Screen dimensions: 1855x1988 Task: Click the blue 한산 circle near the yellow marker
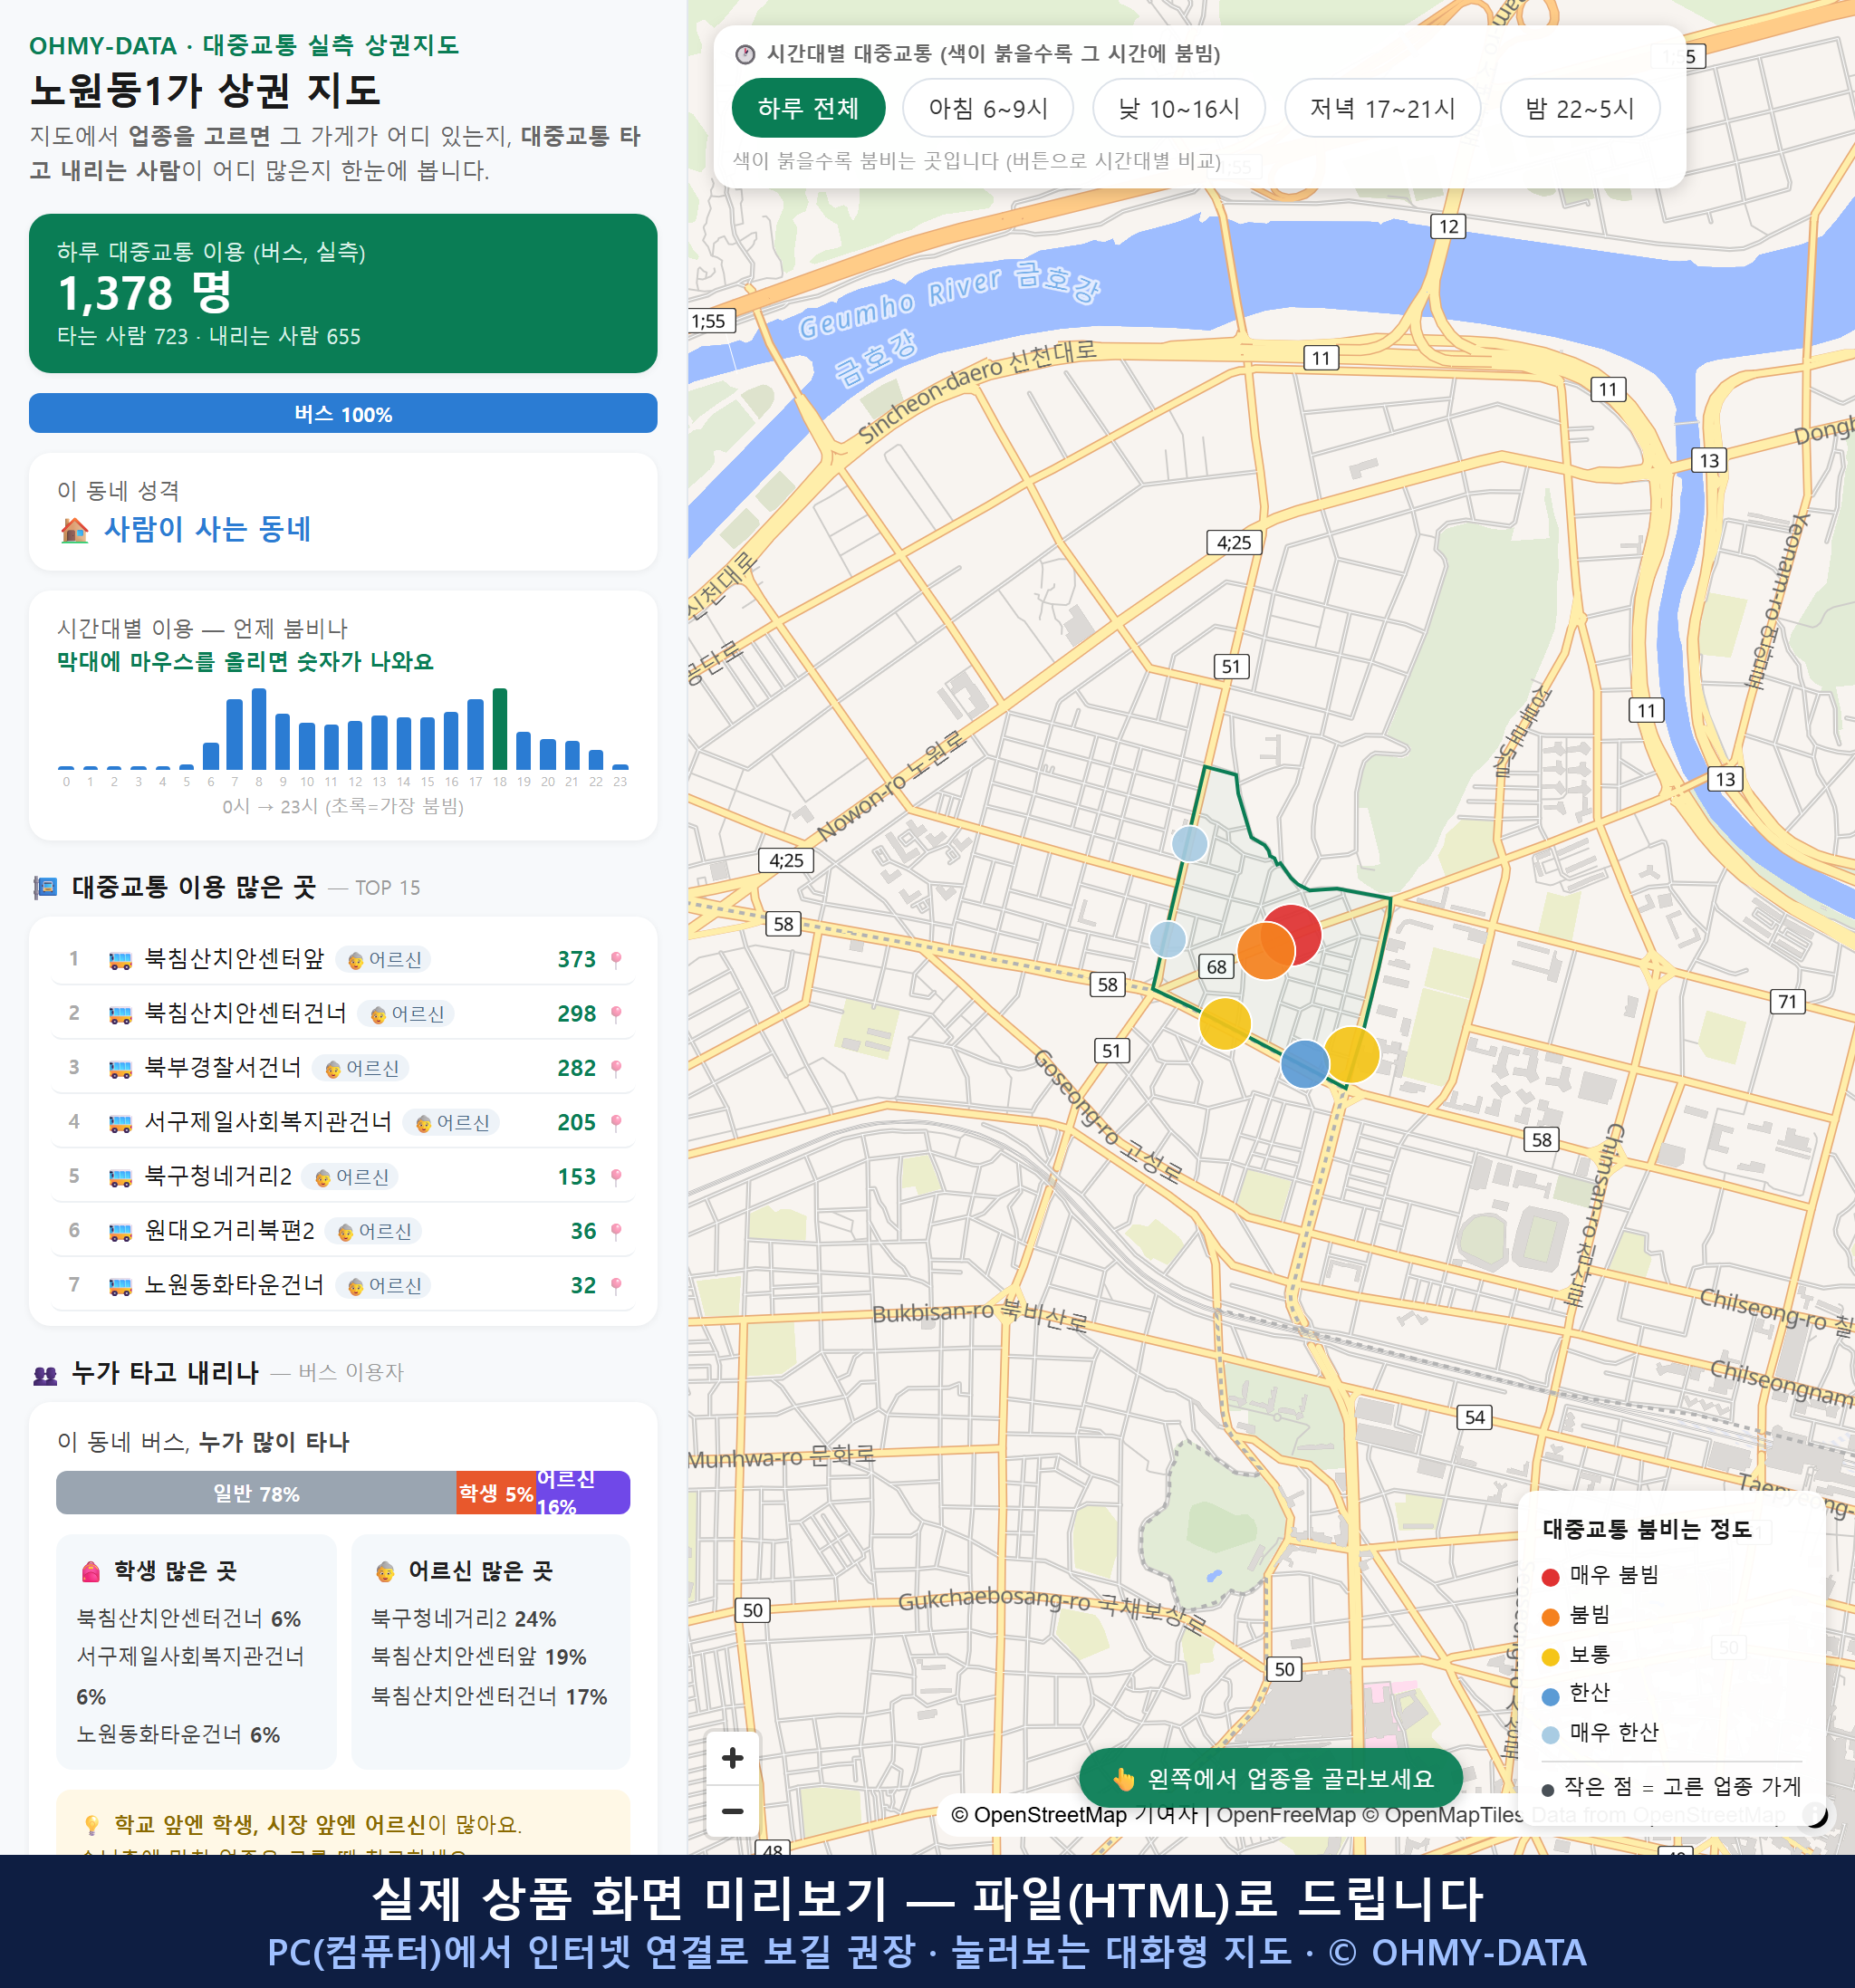click(x=1304, y=1063)
